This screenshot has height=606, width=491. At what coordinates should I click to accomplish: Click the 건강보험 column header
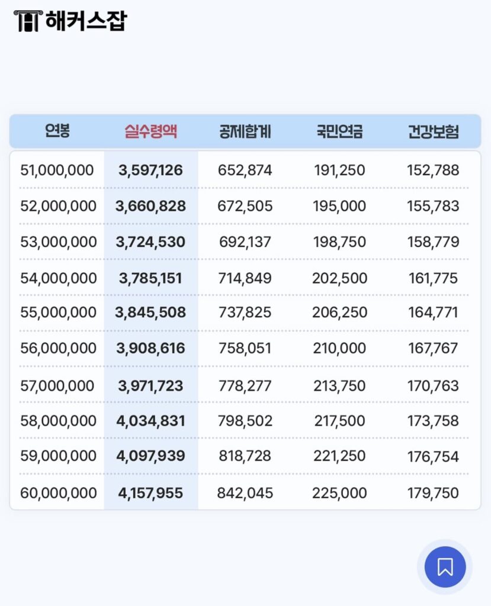pos(434,131)
